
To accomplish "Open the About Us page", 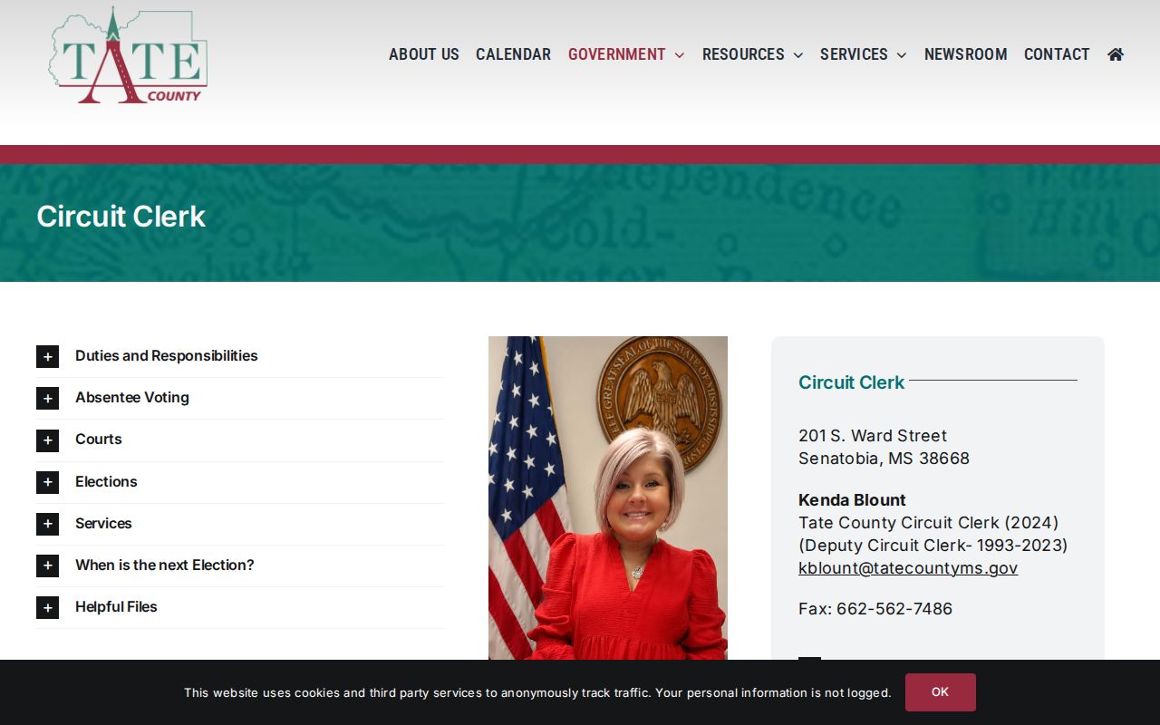I will pos(424,54).
